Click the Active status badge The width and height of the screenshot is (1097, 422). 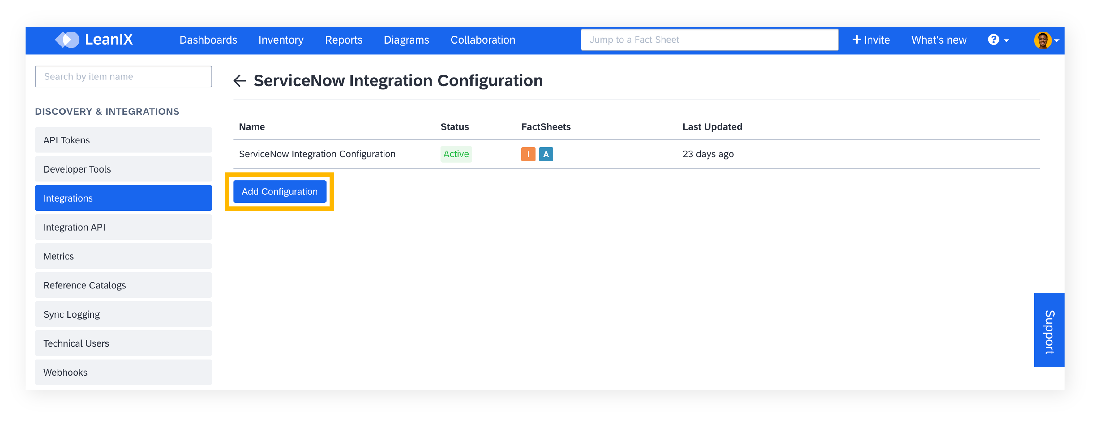pos(456,154)
